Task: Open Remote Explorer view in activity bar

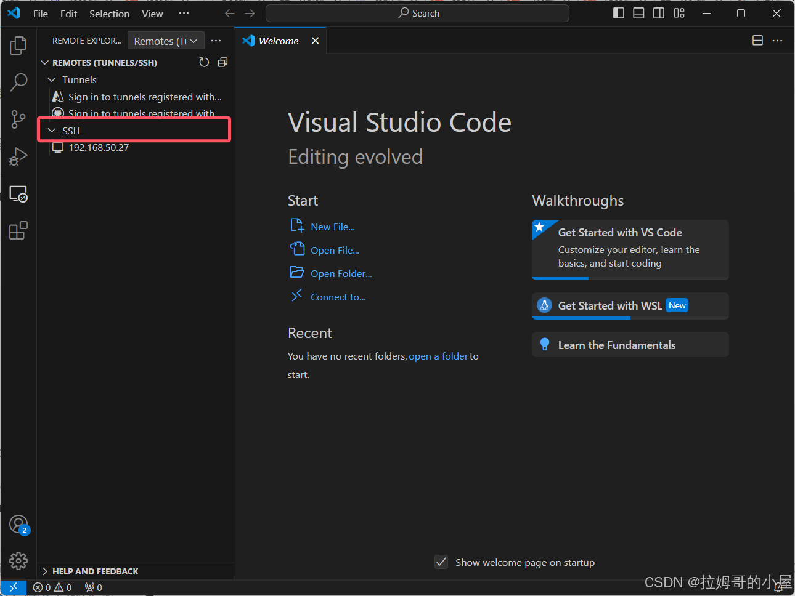Action: tap(18, 194)
